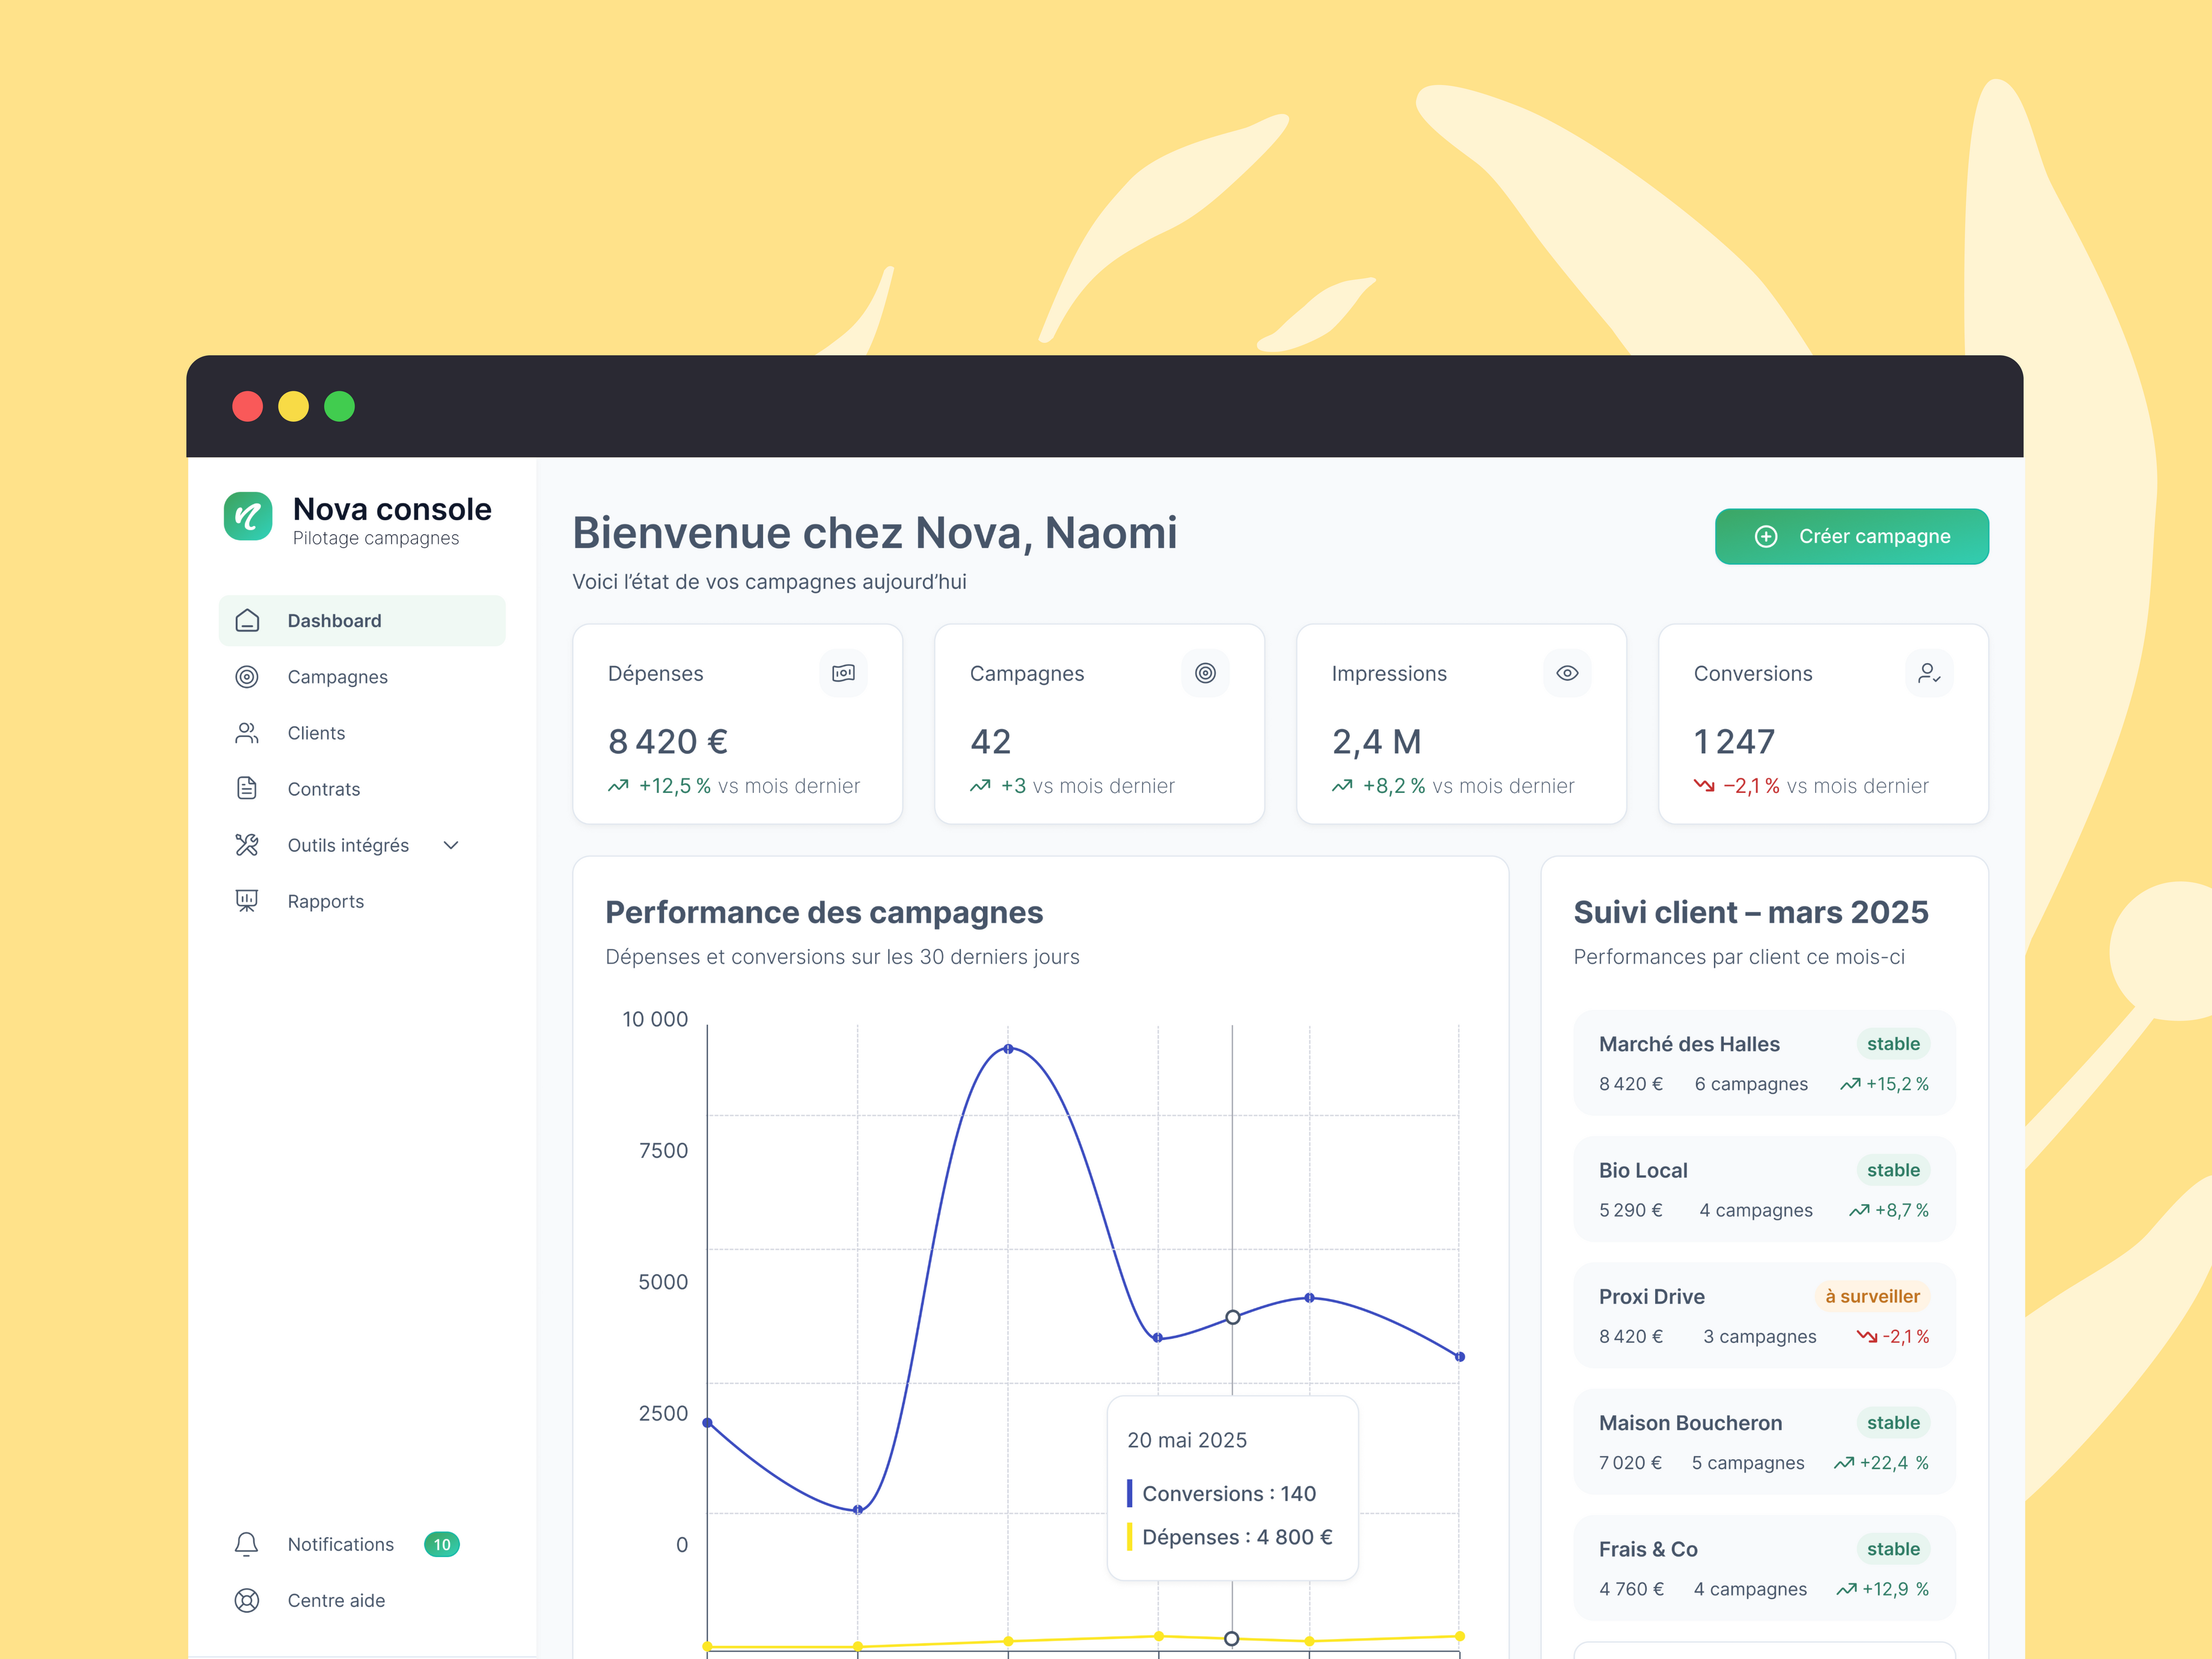Click the user-check icon on Conversions card

pyautogui.click(x=1928, y=673)
